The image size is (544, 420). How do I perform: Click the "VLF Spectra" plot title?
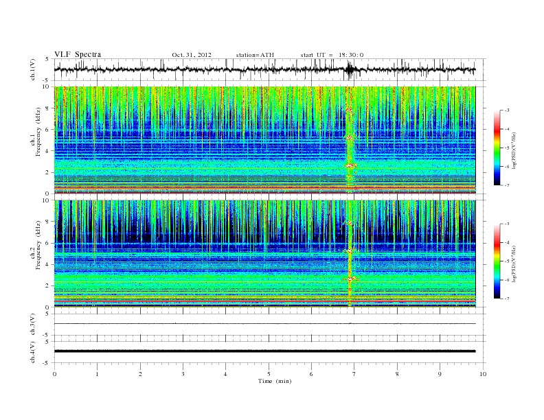(78, 54)
